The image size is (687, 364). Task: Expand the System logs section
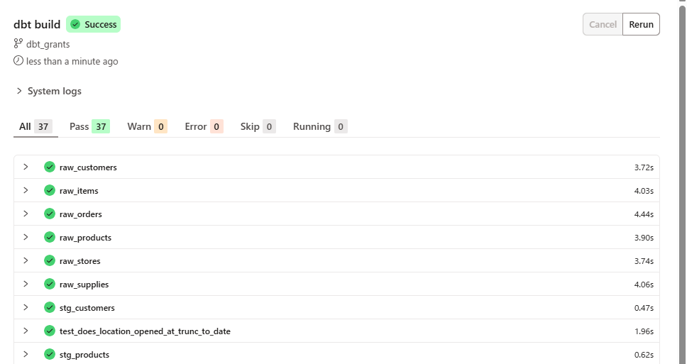pos(19,92)
